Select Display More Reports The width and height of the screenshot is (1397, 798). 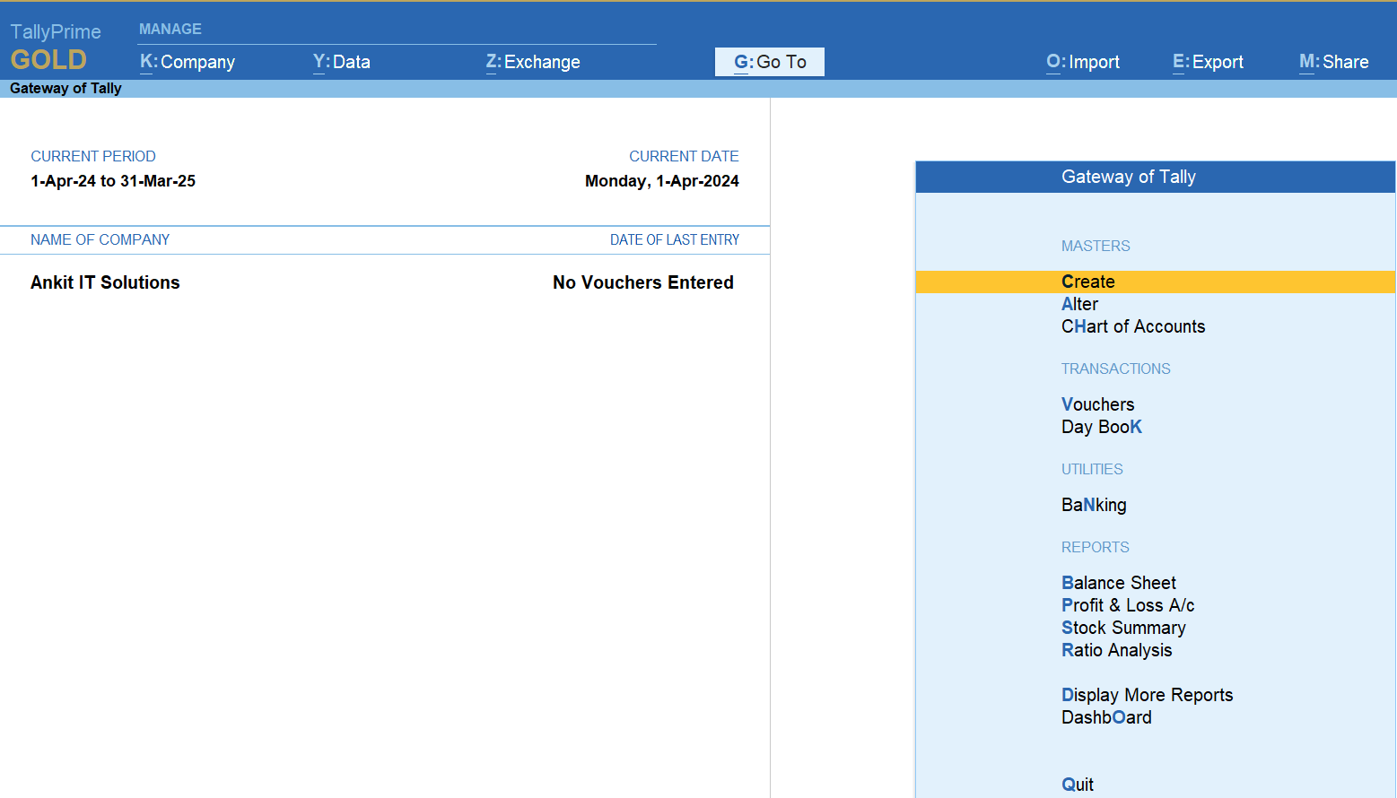click(1147, 695)
